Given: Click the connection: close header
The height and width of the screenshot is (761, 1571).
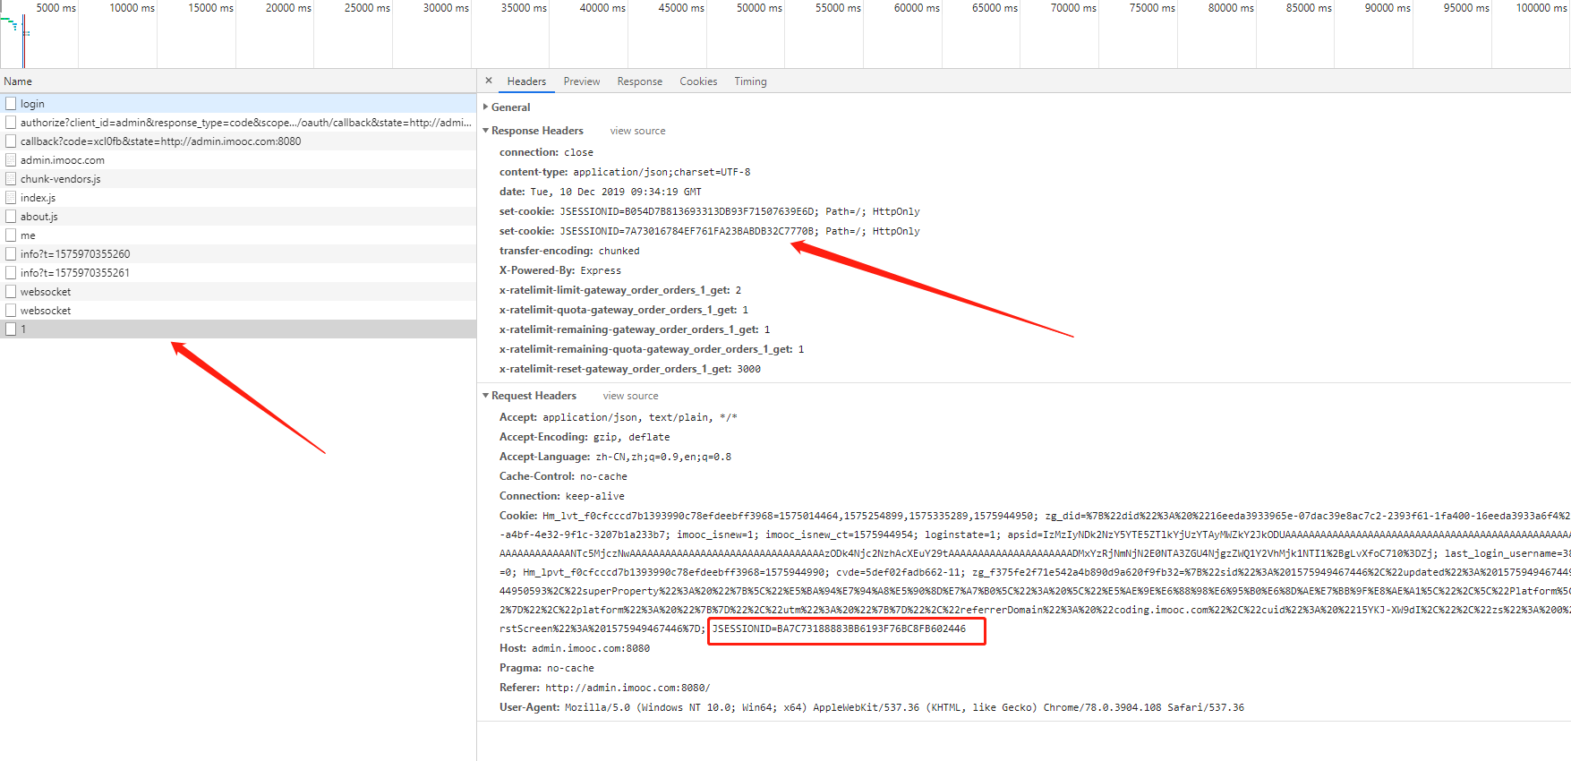Looking at the screenshot, I should click(546, 152).
